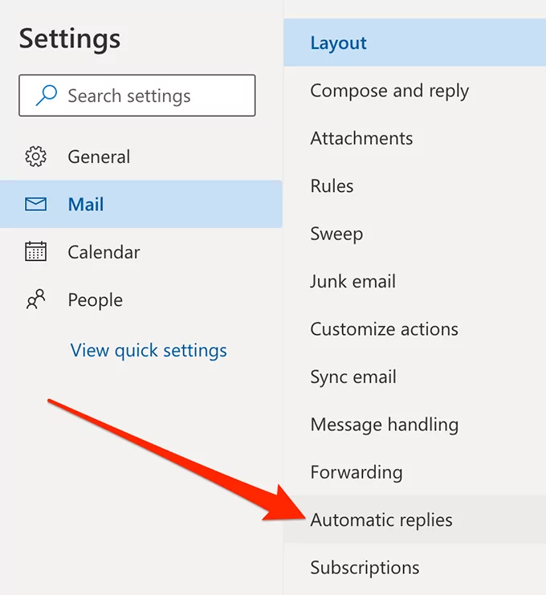Open Sync email settings

coord(414,377)
